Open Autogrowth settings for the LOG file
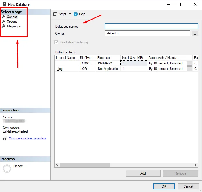Image resolution: width=202 pixels, height=192 pixels. [189, 69]
